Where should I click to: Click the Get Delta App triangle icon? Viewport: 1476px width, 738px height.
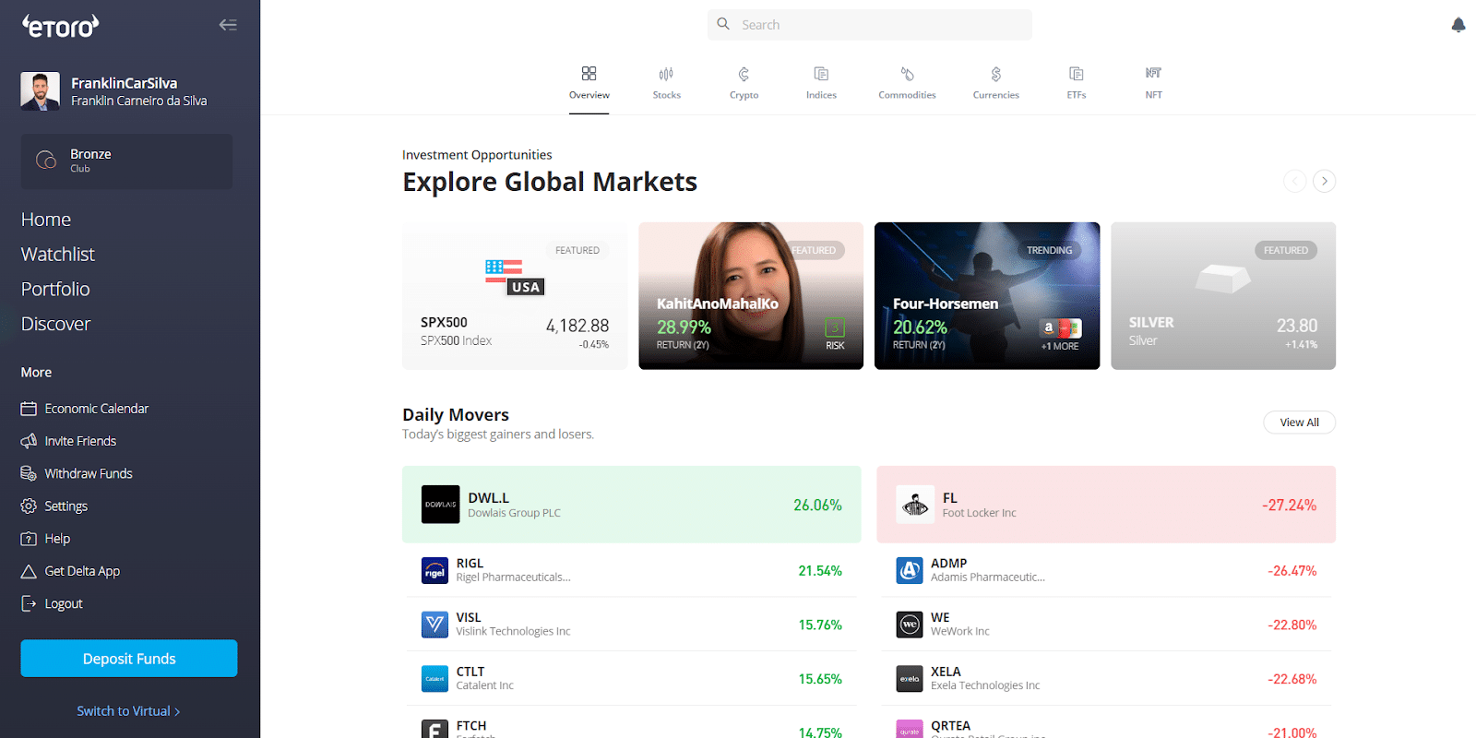tap(29, 571)
